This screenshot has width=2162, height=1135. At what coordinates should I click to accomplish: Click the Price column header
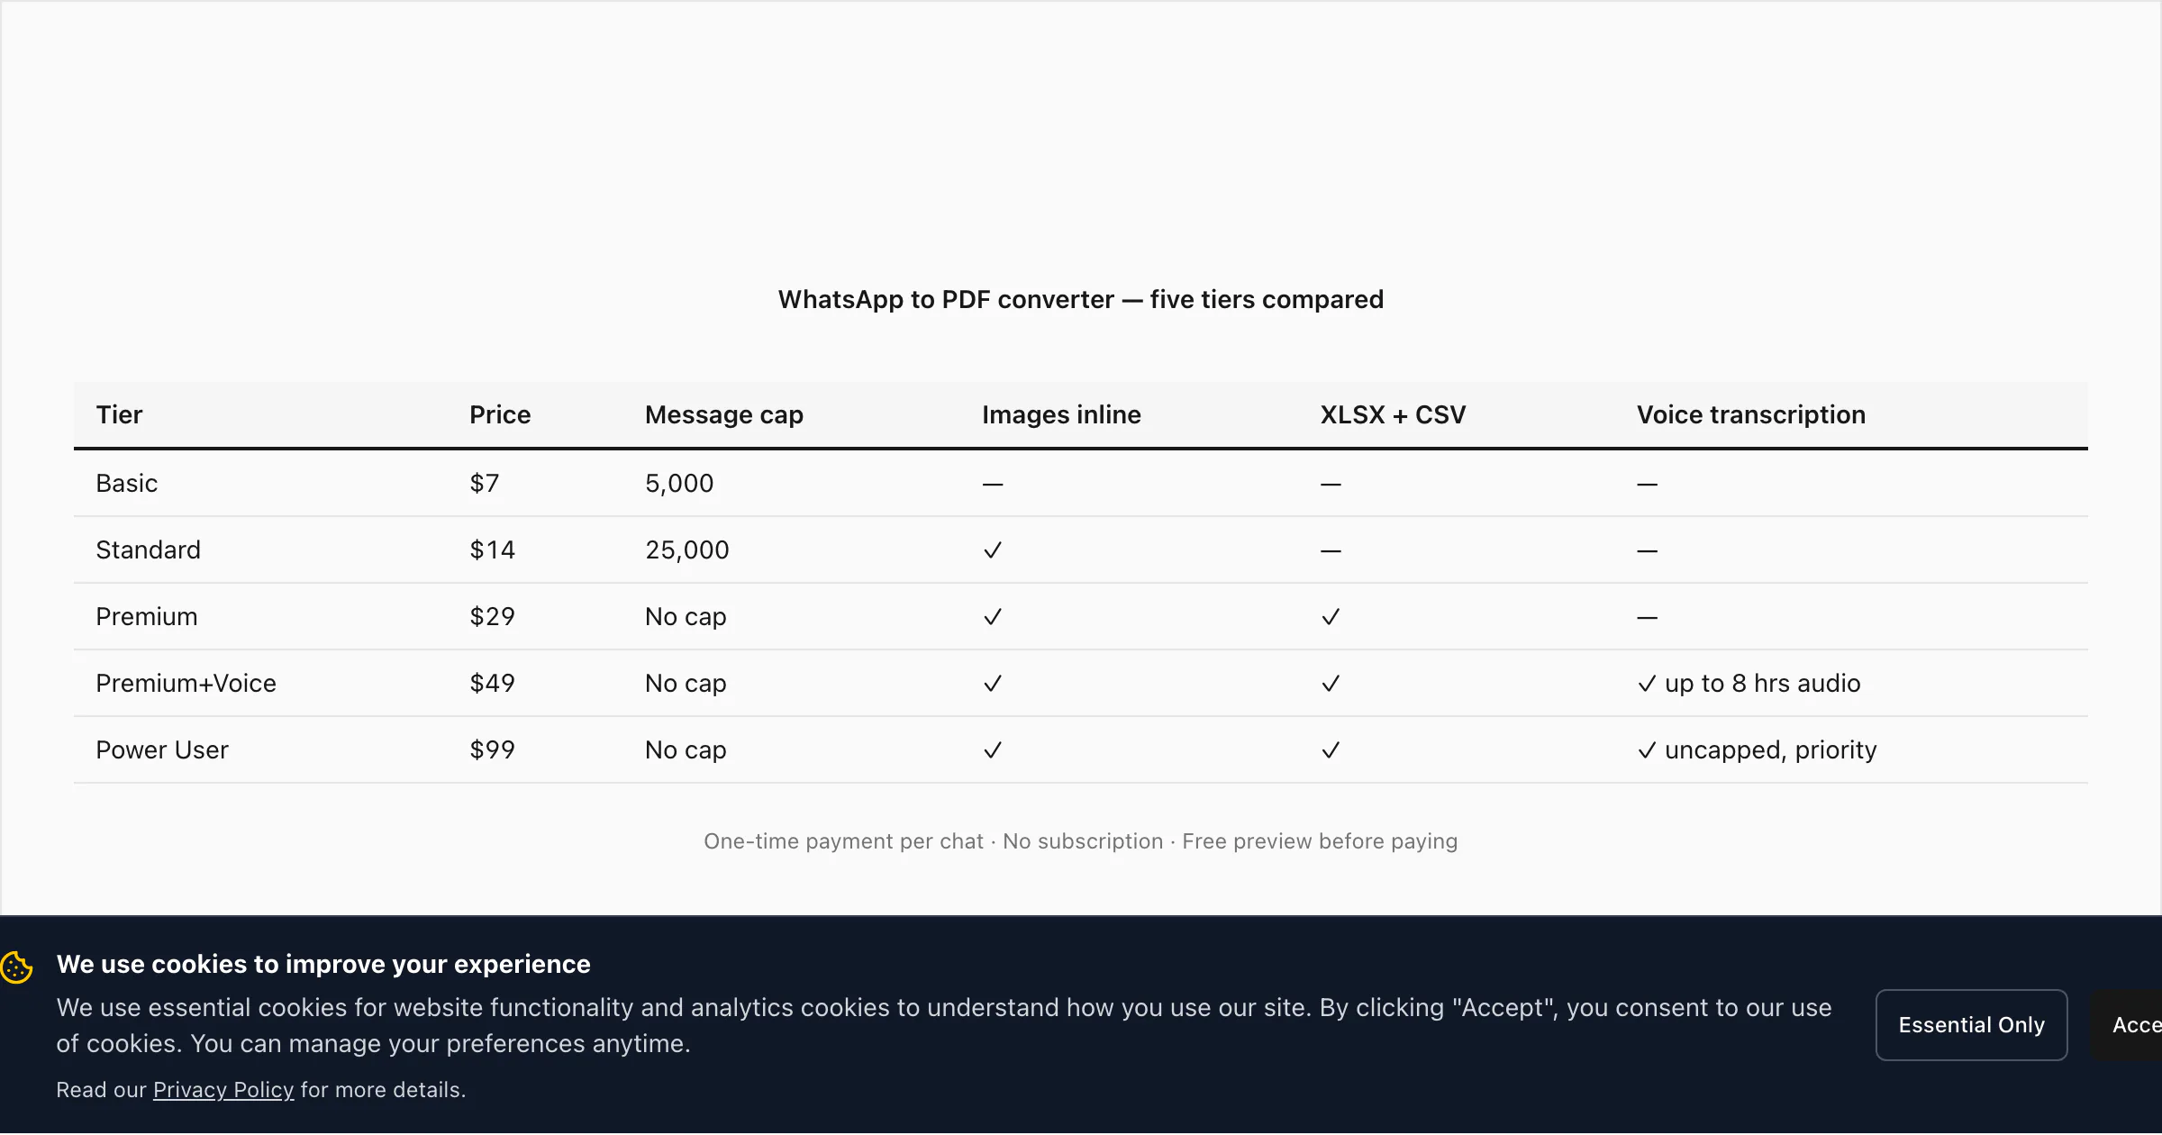click(500, 414)
